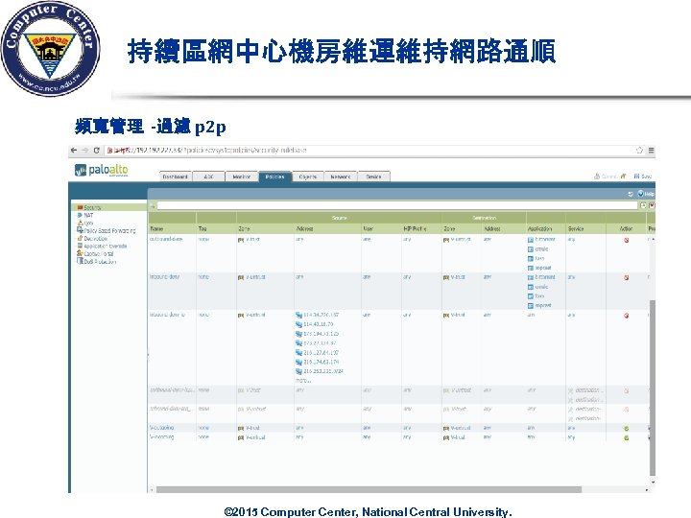Open the Device tab
691x518 pixels.
tap(373, 177)
